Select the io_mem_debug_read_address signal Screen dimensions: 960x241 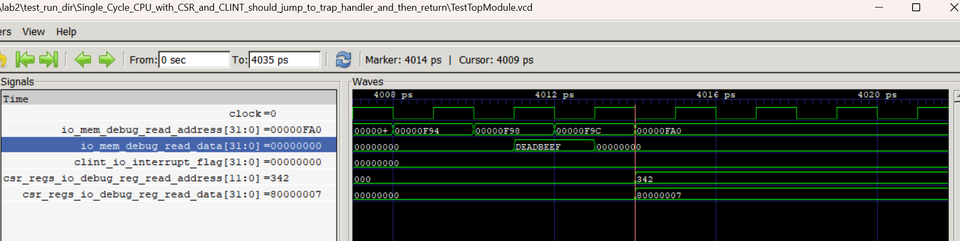(191, 130)
